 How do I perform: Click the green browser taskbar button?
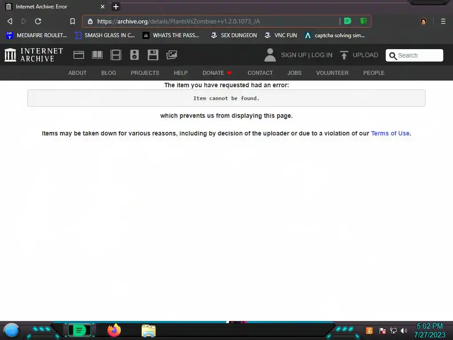coord(79,330)
